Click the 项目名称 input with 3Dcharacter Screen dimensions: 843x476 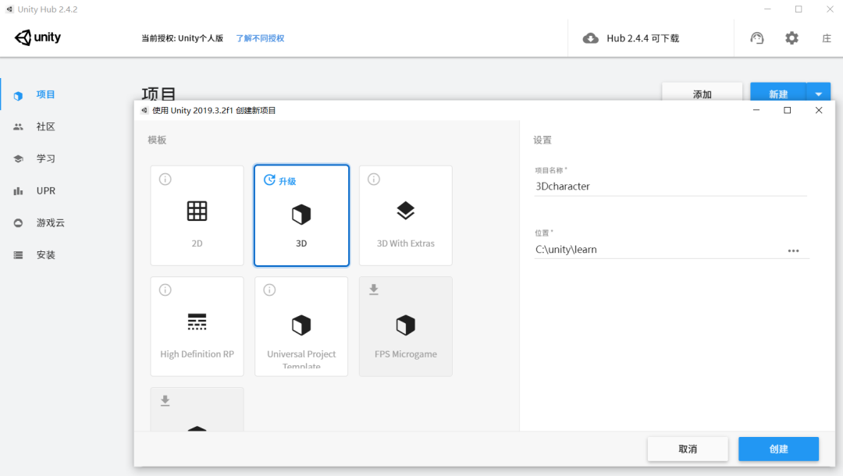(670, 186)
